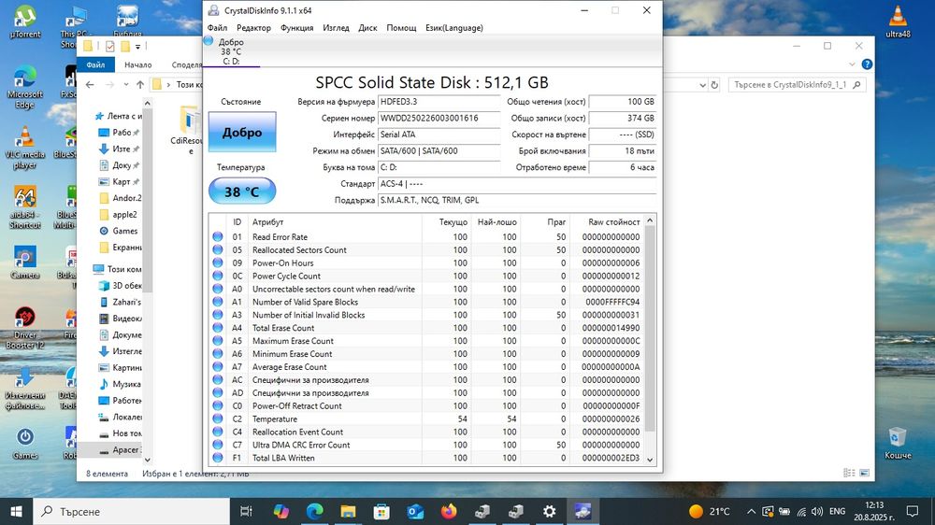The image size is (935, 525).
Task: Click the status circle for Total LBA Written
Action: point(218,458)
